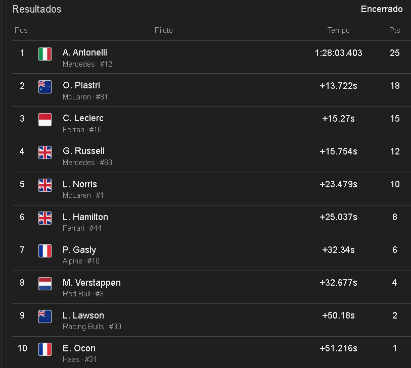This screenshot has height=368, width=411.
Task: Click the Australian flag beside Piastri
Action: coord(45,87)
